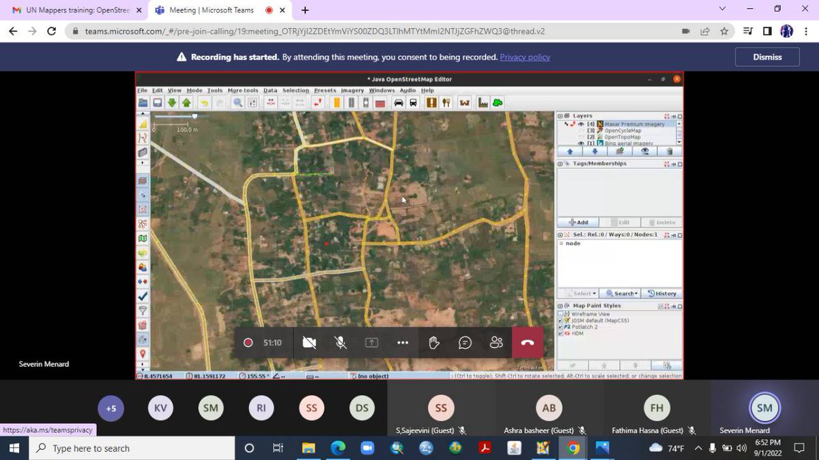Collapse the Layers panel
Image resolution: width=819 pixels, height=460 pixels.
(560, 116)
